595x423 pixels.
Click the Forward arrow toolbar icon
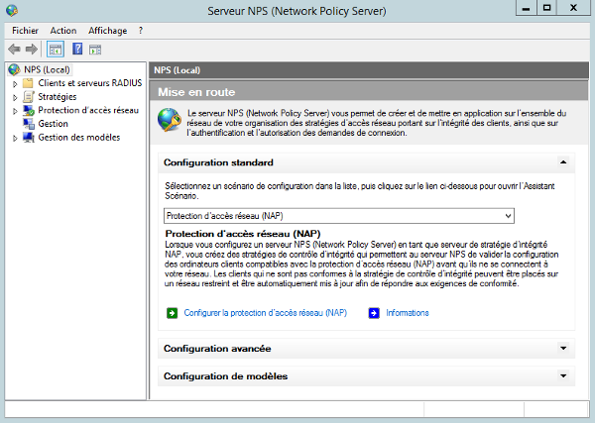tap(32, 49)
